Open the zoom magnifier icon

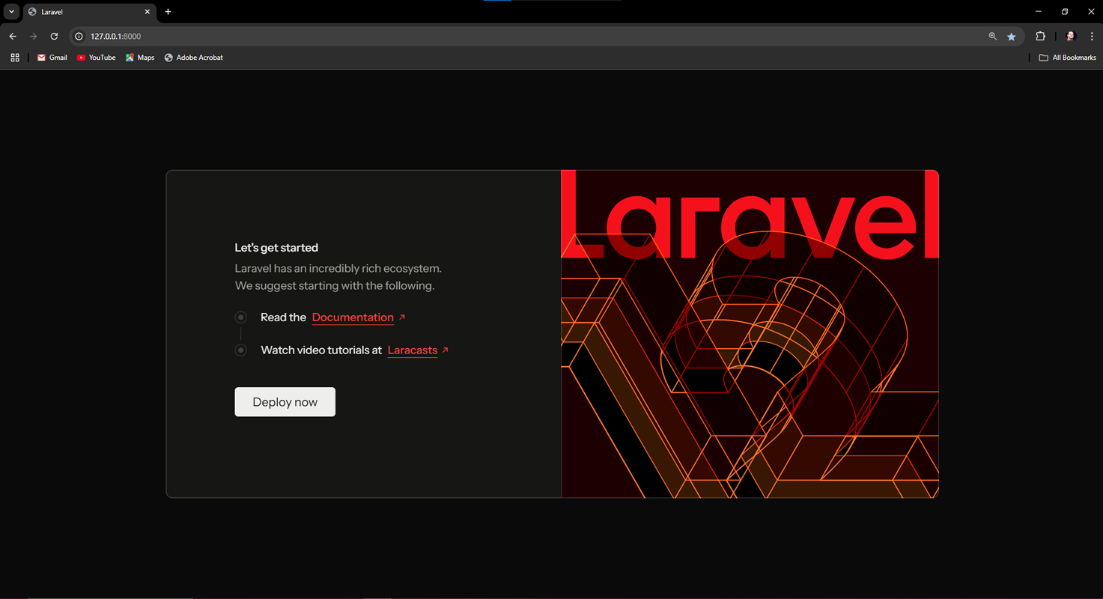993,36
